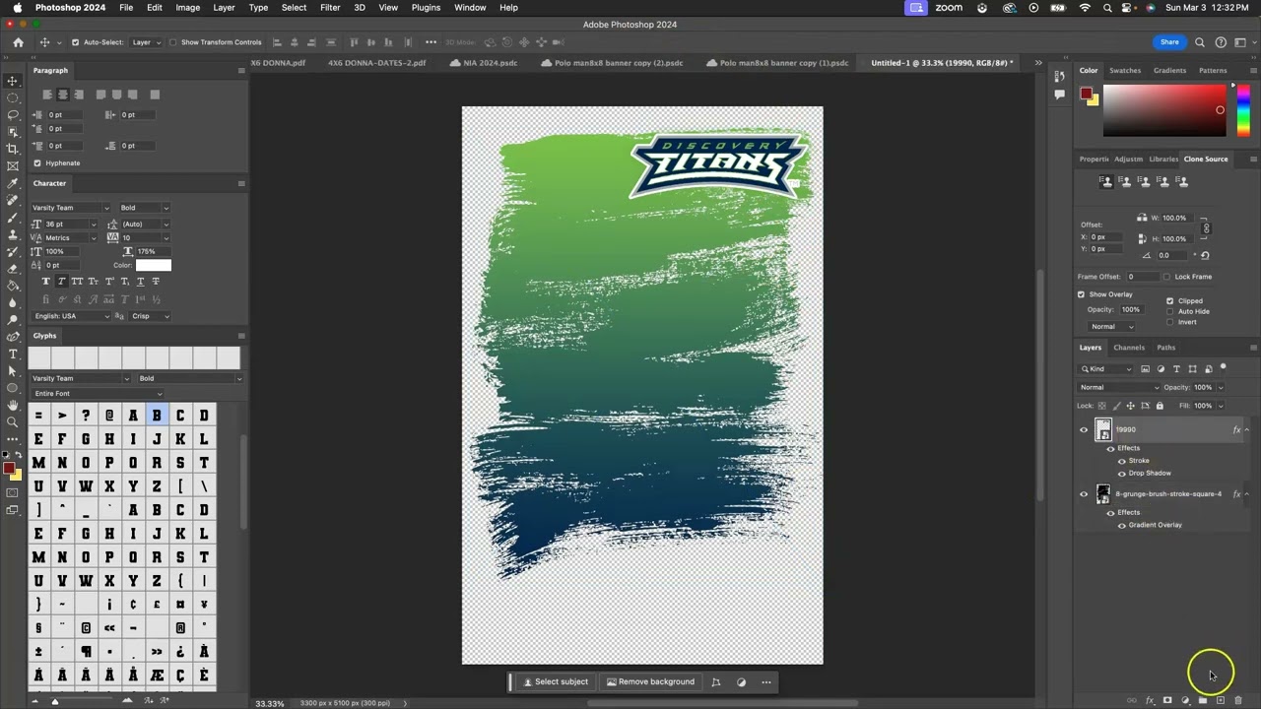
Task: Switch to the Channels tab
Action: click(x=1129, y=348)
